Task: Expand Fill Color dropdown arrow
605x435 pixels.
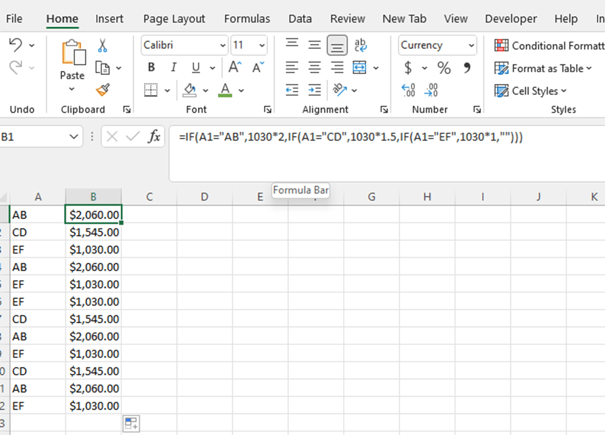Action: click(x=206, y=91)
